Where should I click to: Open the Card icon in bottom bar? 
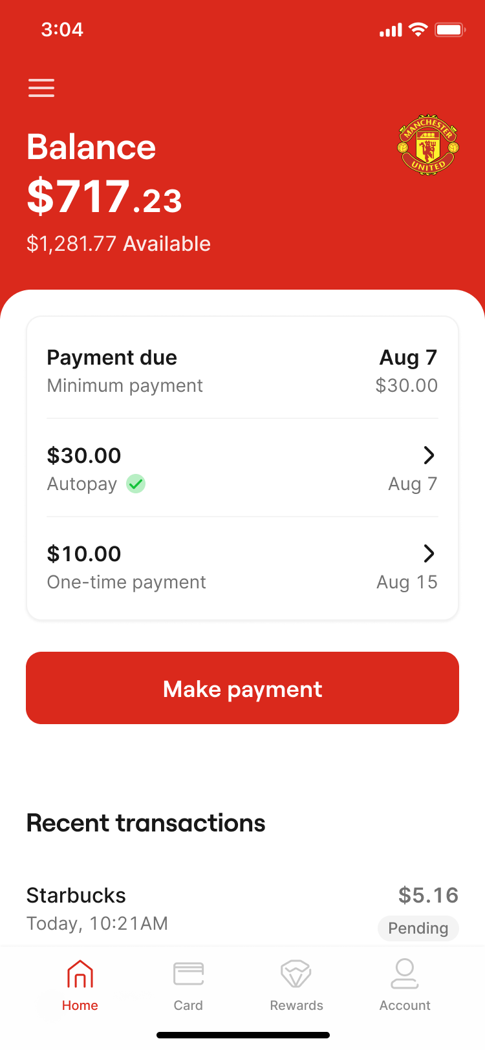tap(188, 974)
